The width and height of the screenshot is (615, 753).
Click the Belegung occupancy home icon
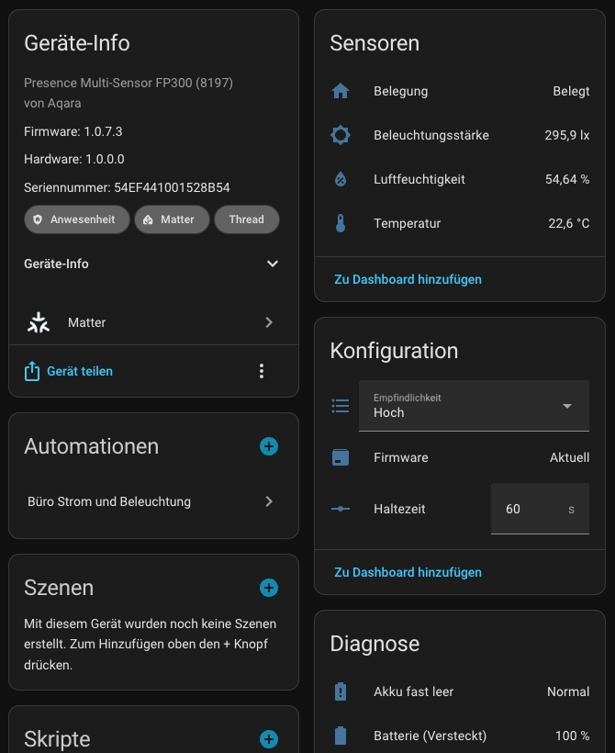point(341,91)
